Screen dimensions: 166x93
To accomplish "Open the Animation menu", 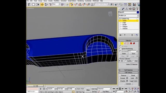I will (x=64, y=1).
